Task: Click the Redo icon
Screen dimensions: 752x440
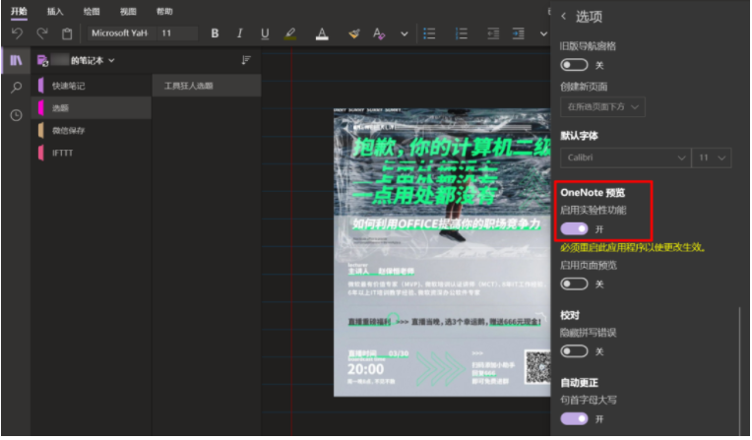Action: (x=42, y=33)
